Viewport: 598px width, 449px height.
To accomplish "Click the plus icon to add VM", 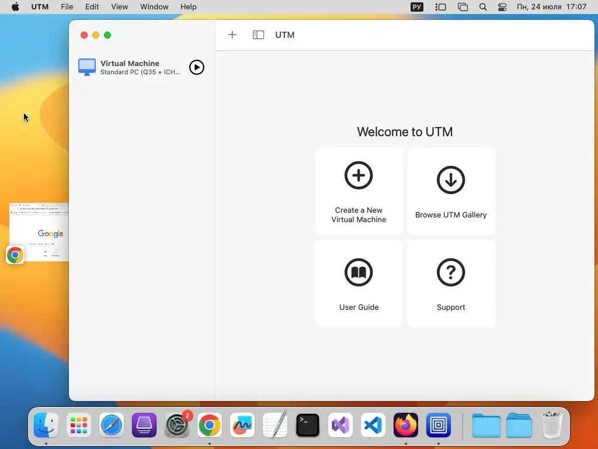I will [x=232, y=34].
